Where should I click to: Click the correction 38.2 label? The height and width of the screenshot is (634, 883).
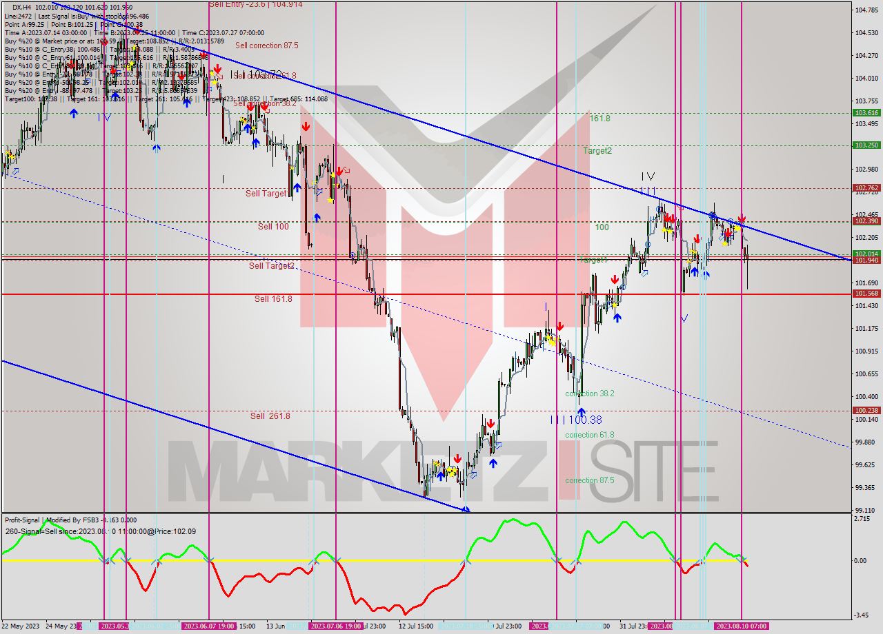click(589, 393)
